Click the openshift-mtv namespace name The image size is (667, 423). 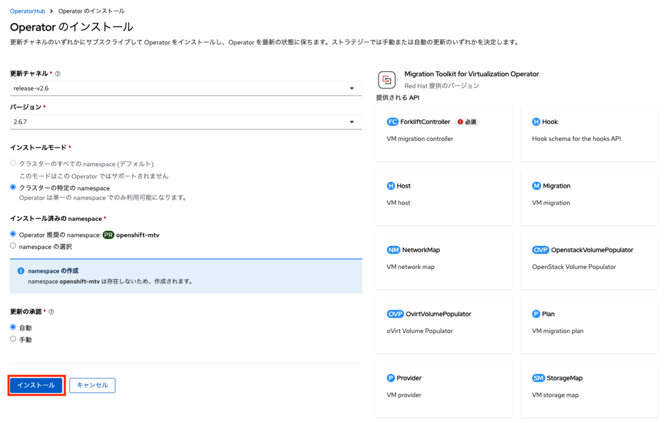(x=138, y=235)
